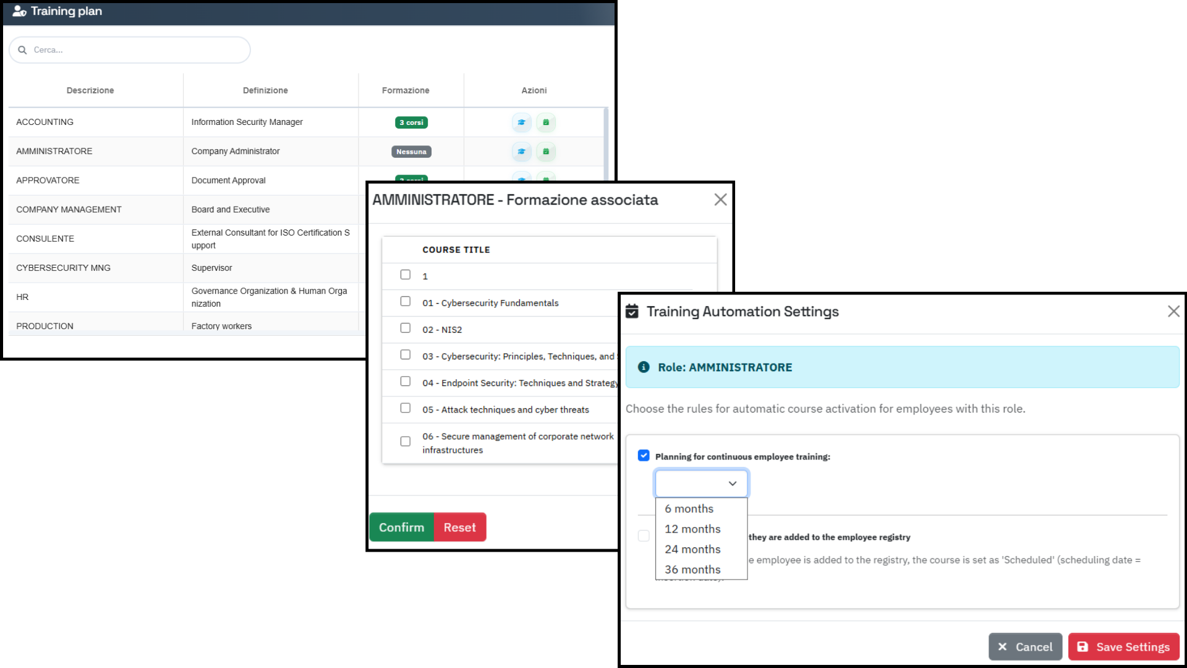Select 6 months from the dropdown
The image size is (1187, 668).
pos(701,508)
